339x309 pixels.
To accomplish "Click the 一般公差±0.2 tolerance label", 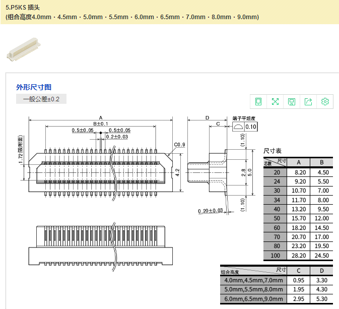I will 41,99.
